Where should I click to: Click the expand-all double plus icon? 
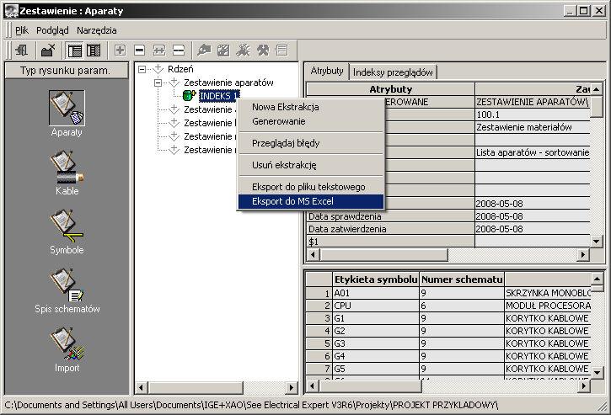click(x=159, y=51)
